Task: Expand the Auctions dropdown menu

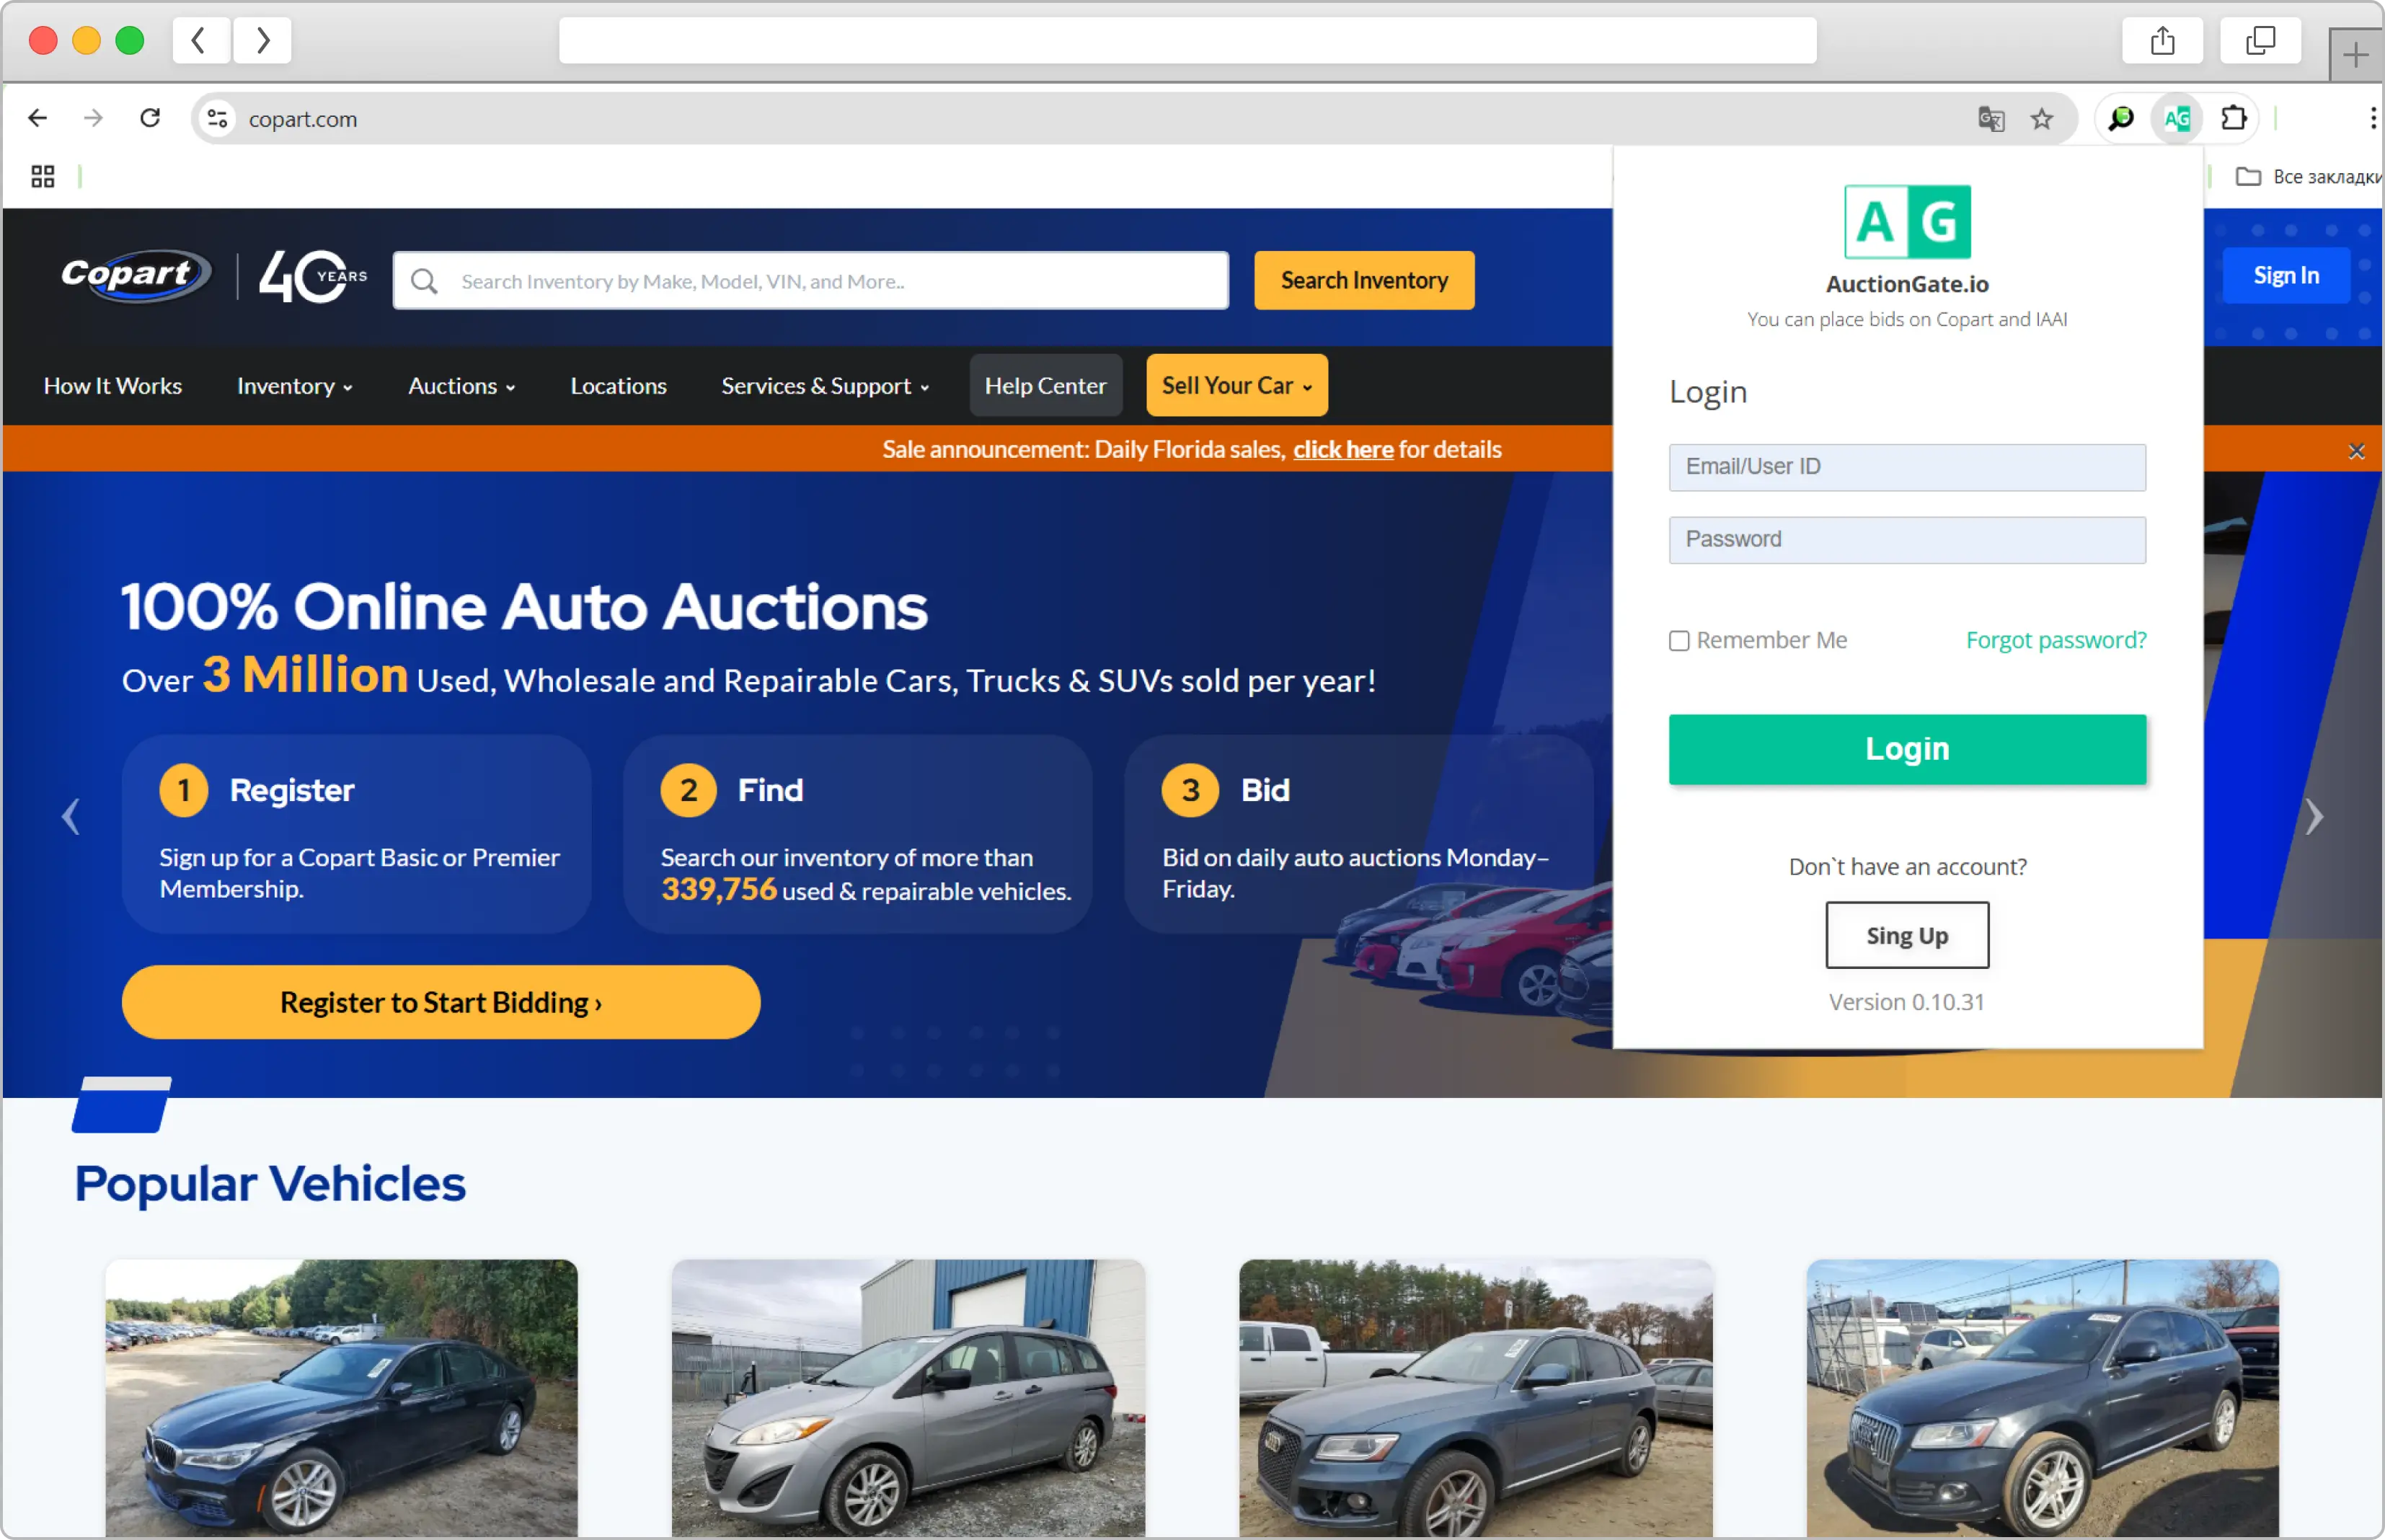Action: tap(459, 386)
